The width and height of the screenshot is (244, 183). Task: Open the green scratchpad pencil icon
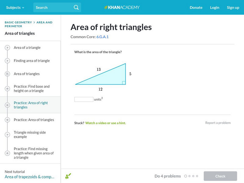[x=68, y=176]
